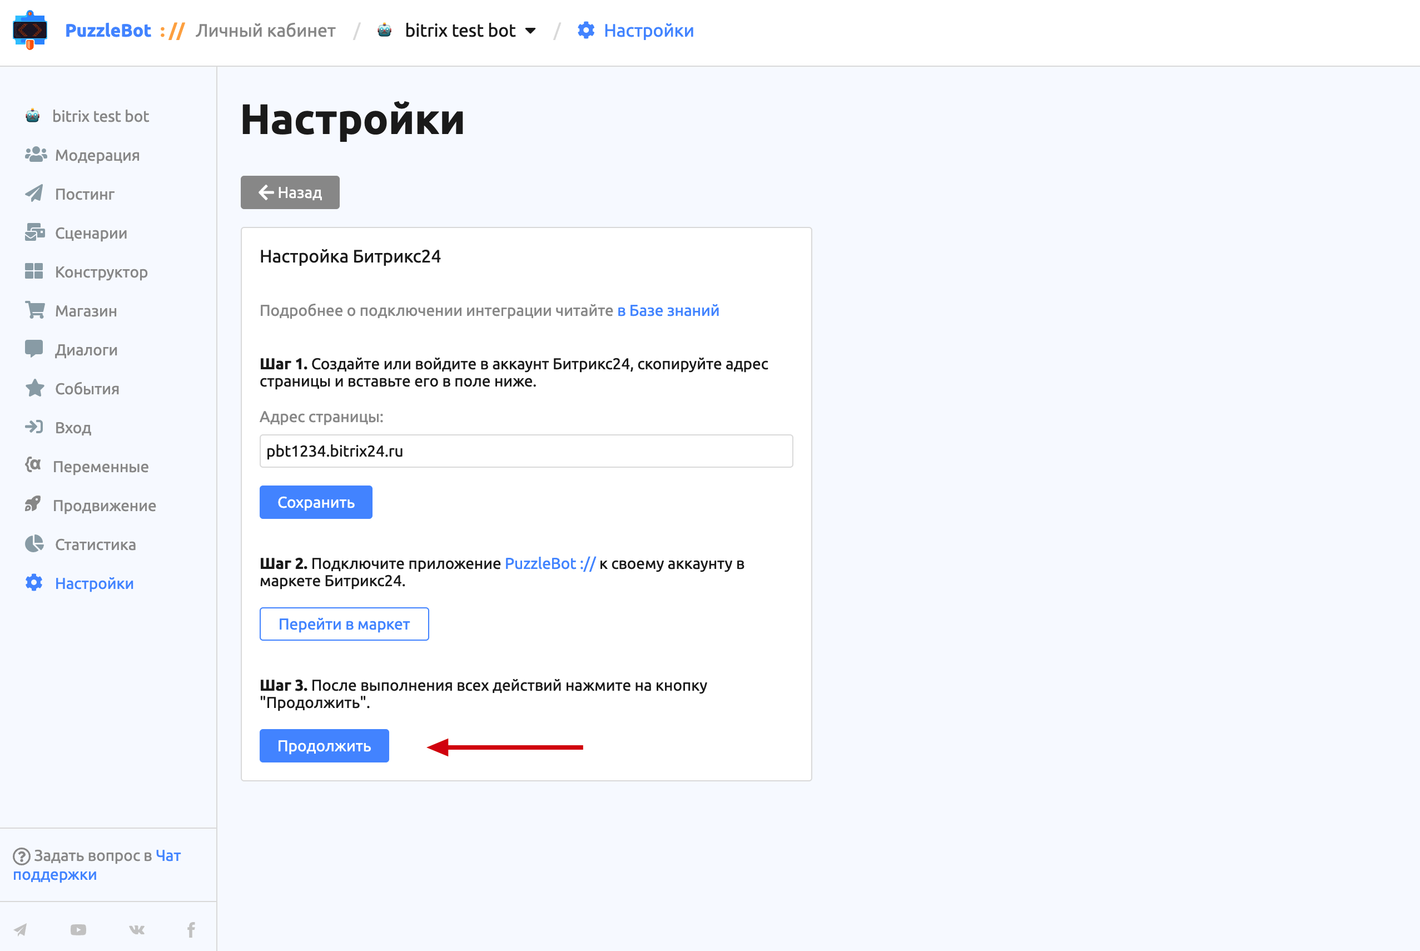Expand the bitrix test bot dropdown
The width and height of the screenshot is (1420, 951).
pos(531,31)
